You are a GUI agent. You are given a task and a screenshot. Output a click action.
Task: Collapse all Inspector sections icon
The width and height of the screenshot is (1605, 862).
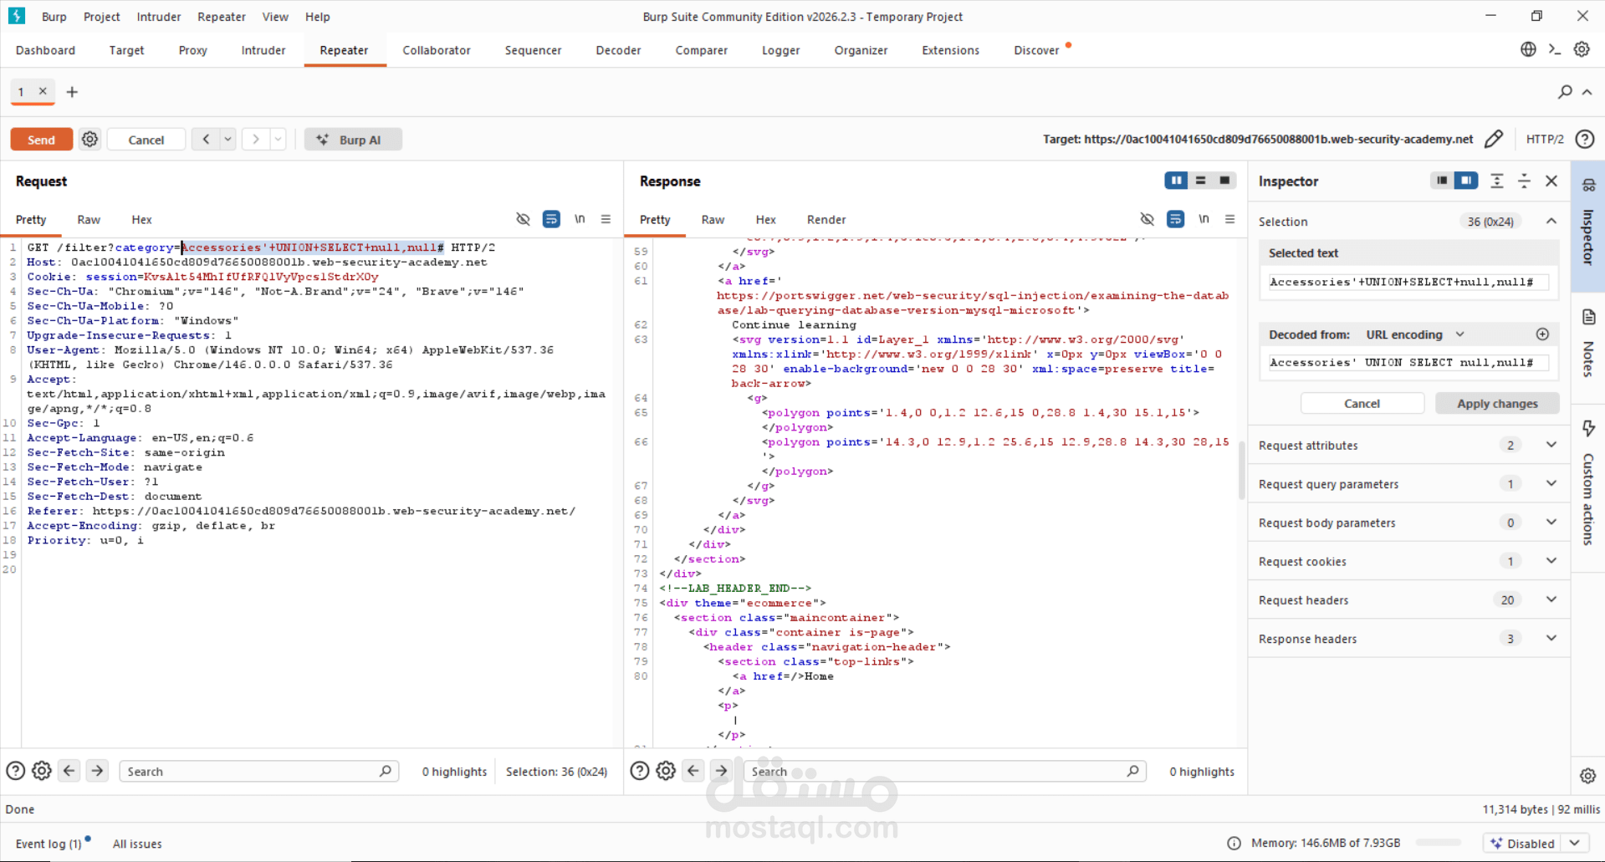pyautogui.click(x=1525, y=181)
